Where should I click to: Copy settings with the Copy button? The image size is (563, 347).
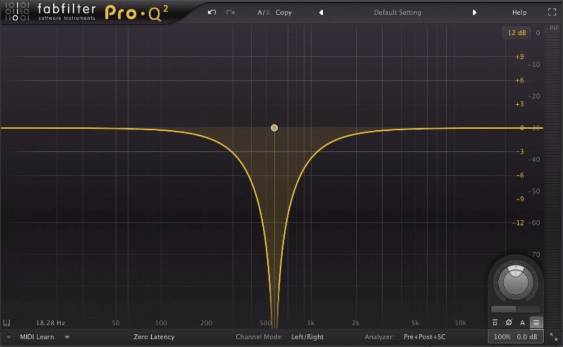click(x=284, y=12)
